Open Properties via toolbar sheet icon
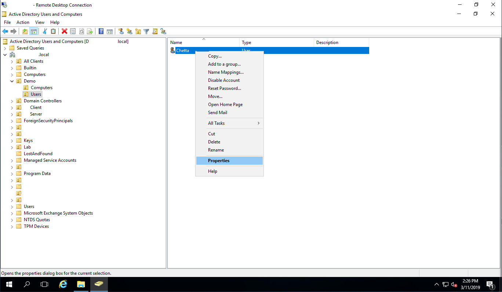The width and height of the screenshot is (502, 292). (x=73, y=32)
